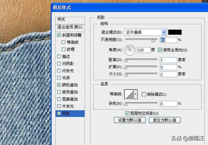Enable the 内发光 checkbox
The width and height of the screenshot is (208, 145).
coord(59,71)
